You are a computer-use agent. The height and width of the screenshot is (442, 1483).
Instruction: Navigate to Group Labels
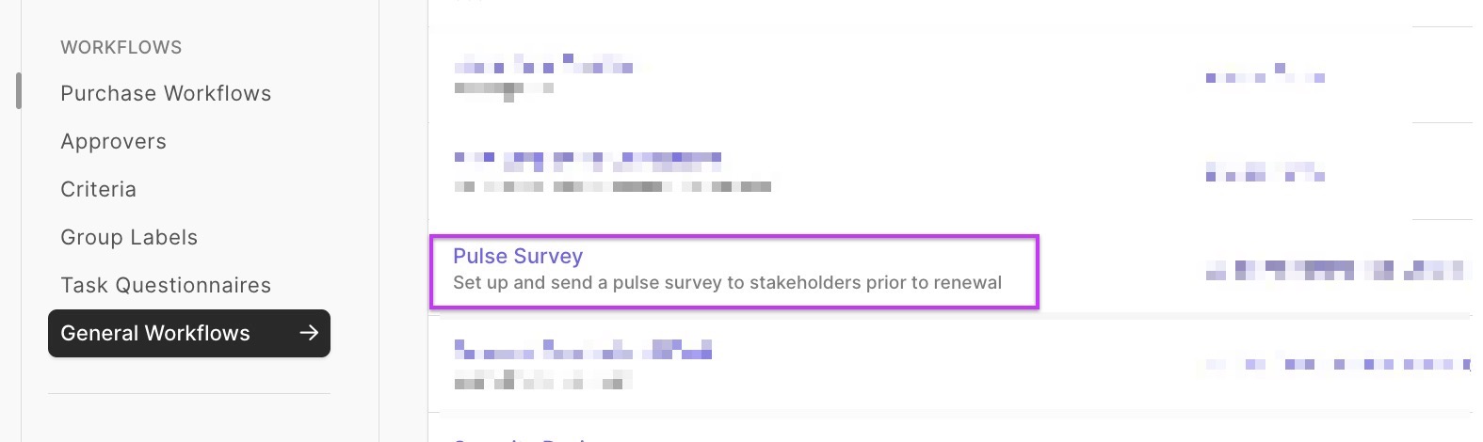point(129,237)
